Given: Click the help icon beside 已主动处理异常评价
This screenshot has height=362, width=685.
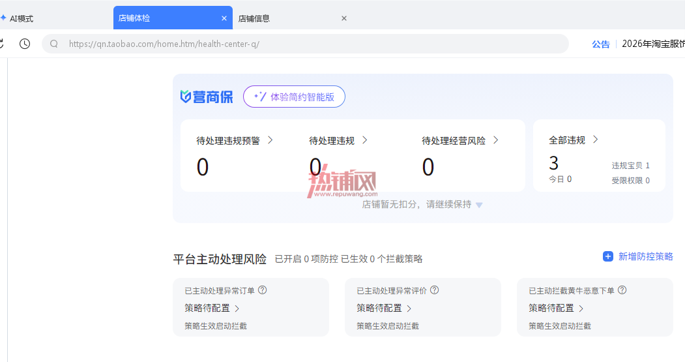Looking at the screenshot, I should click(x=434, y=290).
